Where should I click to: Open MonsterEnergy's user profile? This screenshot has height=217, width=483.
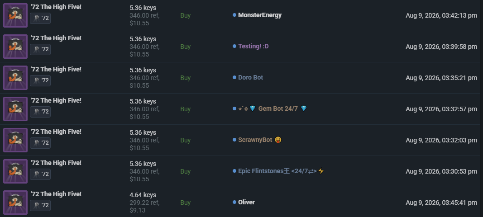[260, 15]
